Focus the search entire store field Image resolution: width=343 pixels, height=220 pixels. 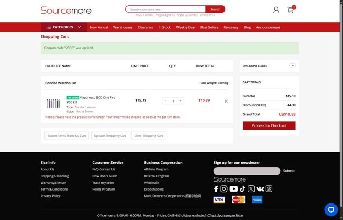(x=166, y=9)
